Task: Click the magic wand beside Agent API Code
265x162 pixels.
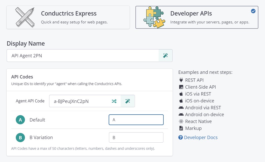Action: (x=128, y=101)
